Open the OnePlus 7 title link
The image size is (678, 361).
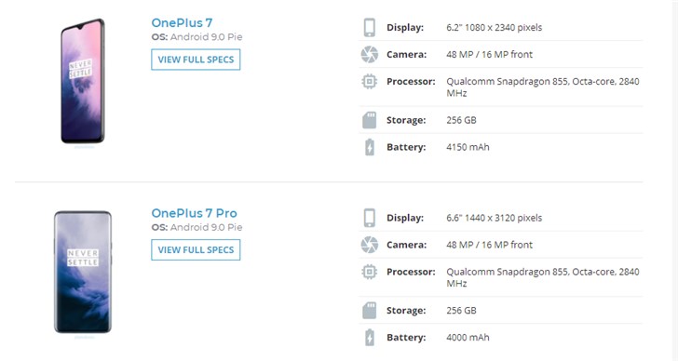point(182,23)
